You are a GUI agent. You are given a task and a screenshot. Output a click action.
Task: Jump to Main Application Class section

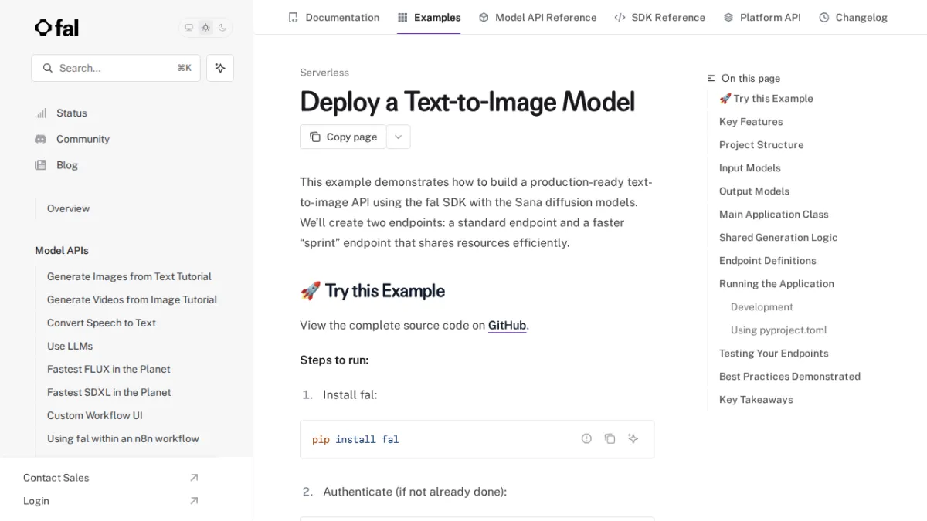pyautogui.click(x=773, y=214)
